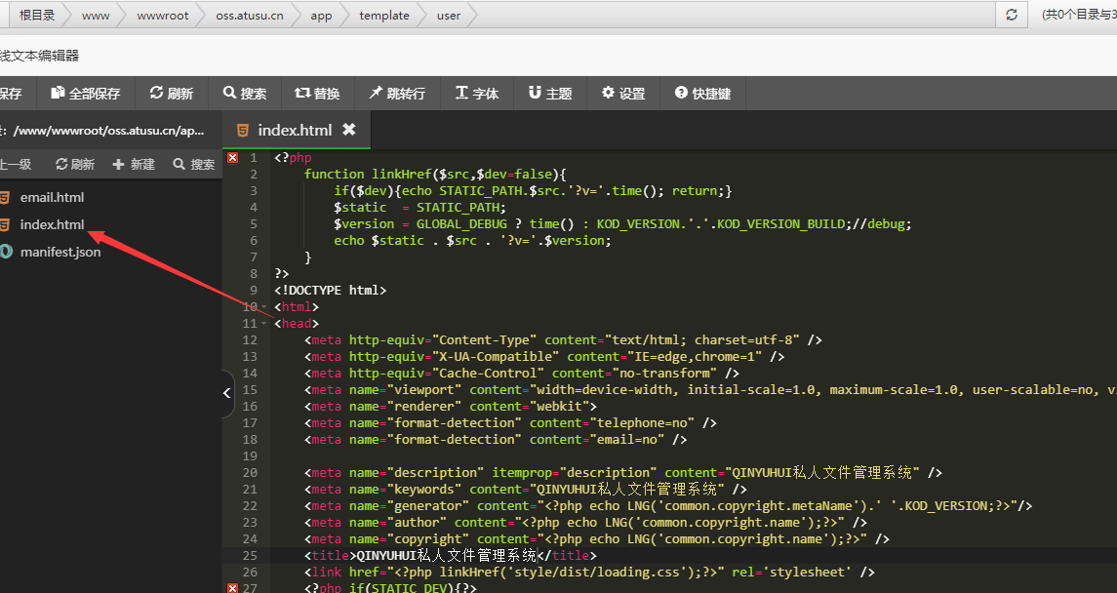Click 新建 in the file sidebar

(x=134, y=165)
